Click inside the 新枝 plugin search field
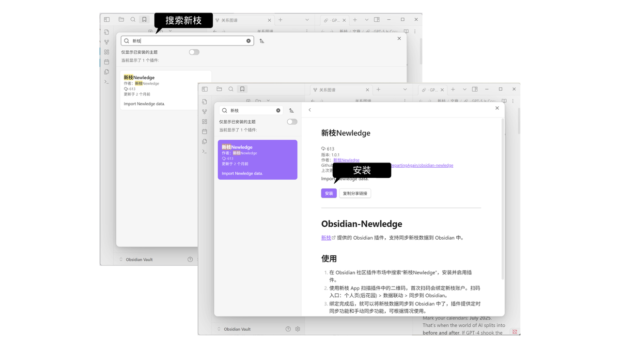Viewport: 620px width, 348px height. pos(247,110)
